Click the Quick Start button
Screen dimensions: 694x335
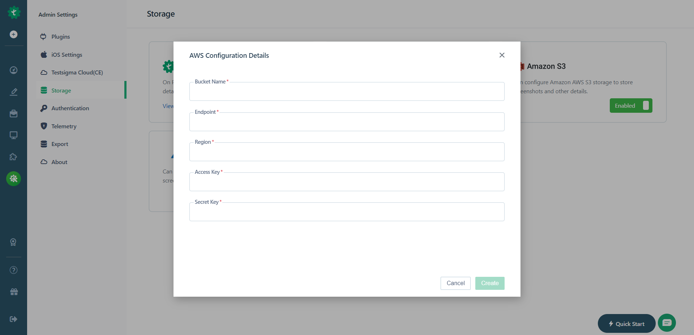coord(626,323)
